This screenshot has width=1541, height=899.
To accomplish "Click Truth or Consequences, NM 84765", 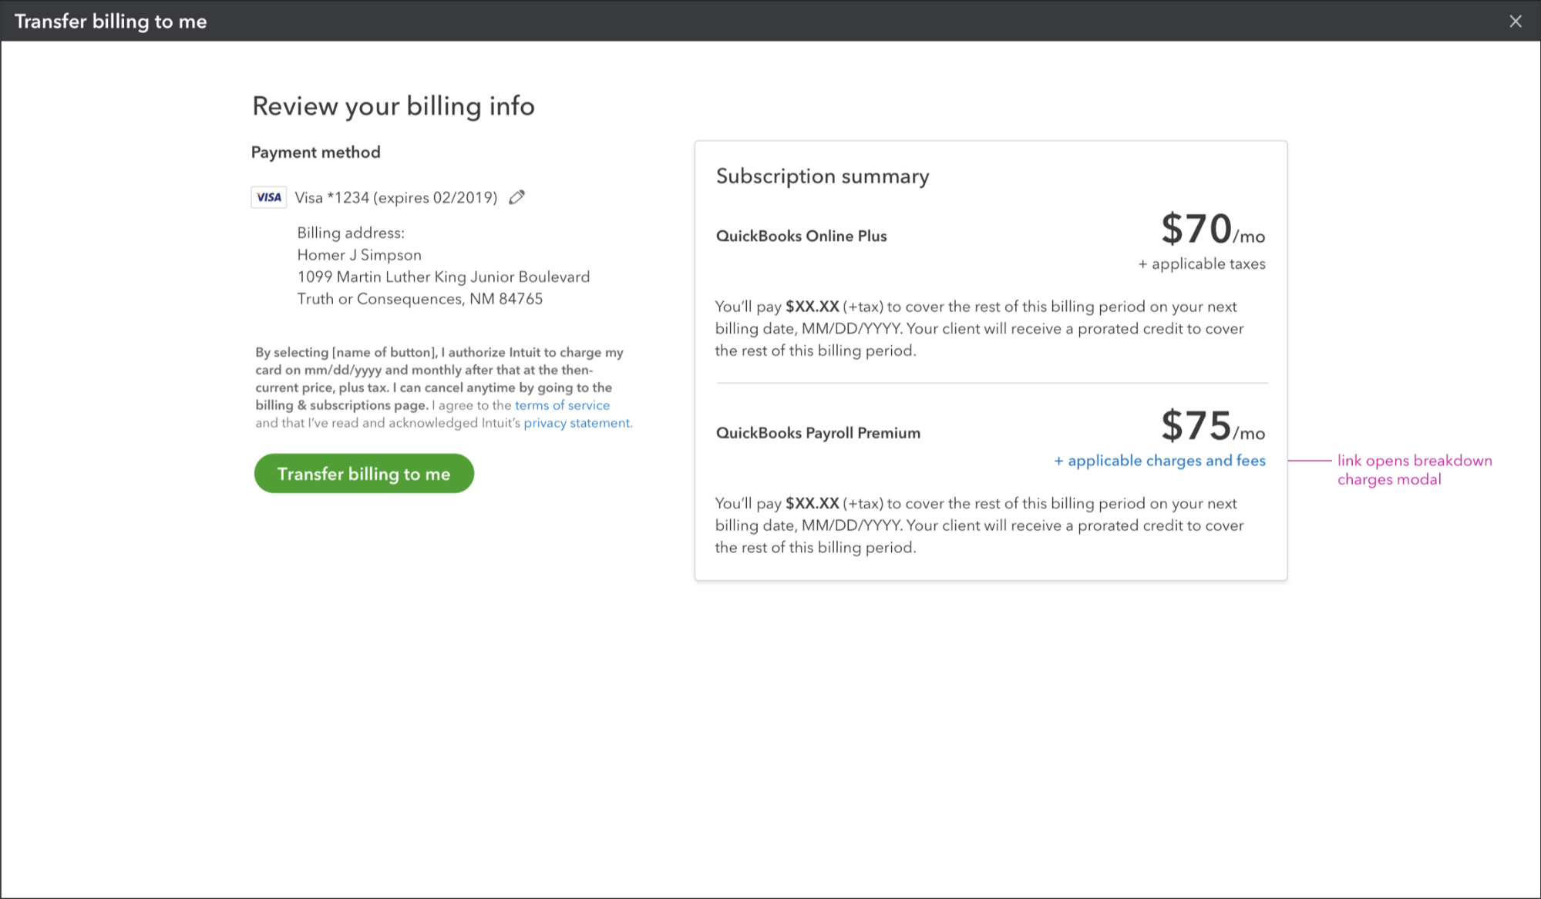I will pos(420,299).
